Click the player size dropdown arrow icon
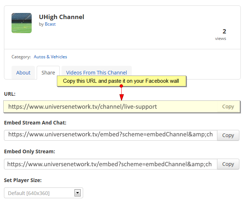The image size is (248, 204). [77, 193]
